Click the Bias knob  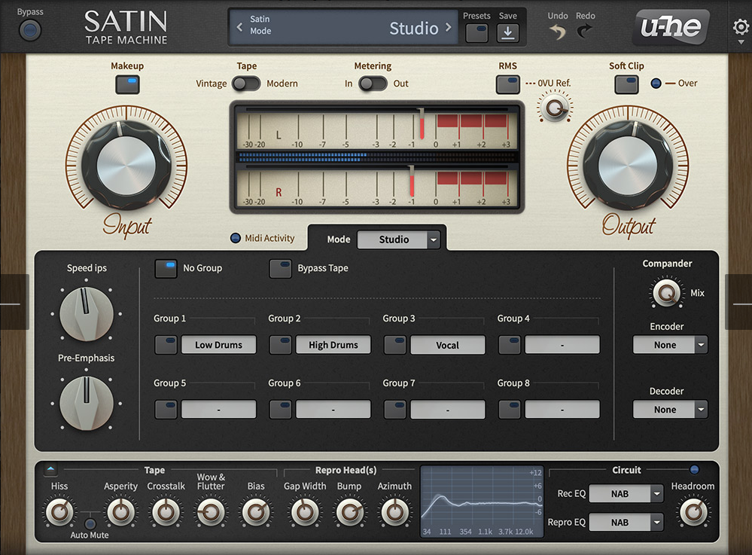pos(256,512)
